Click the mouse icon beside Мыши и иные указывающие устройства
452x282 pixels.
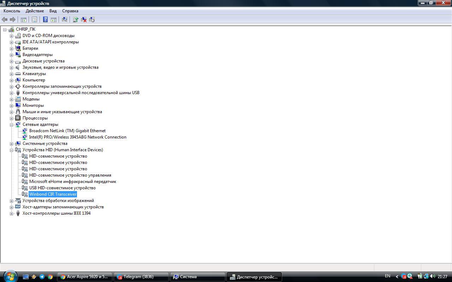(x=18, y=112)
